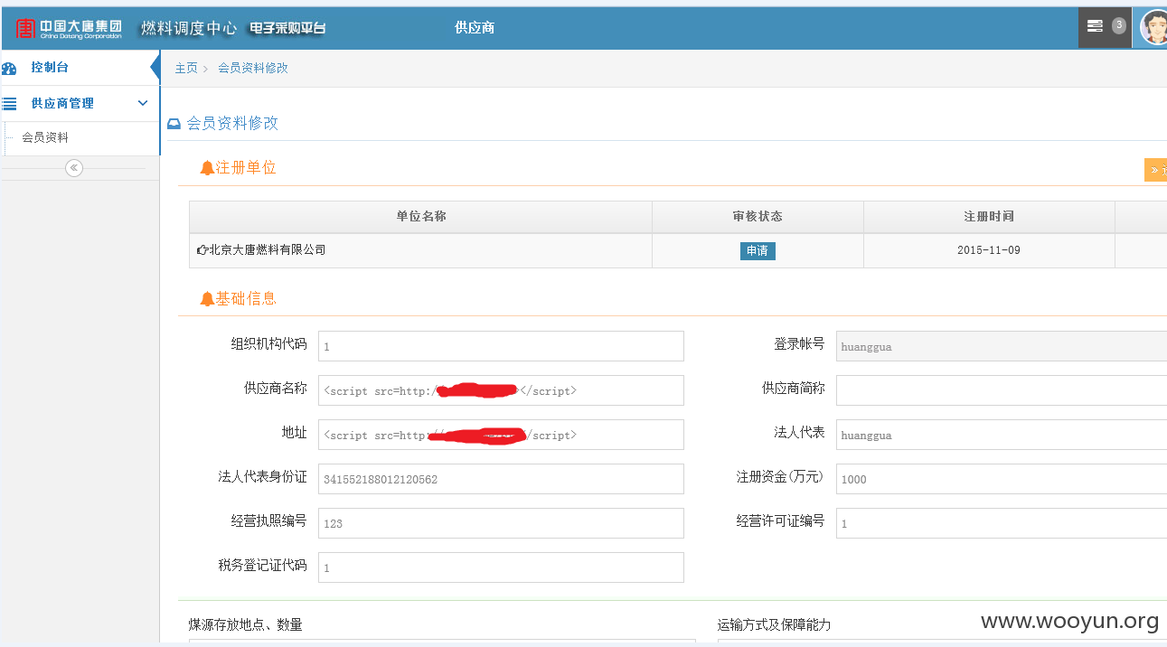Screen dimensions: 1167x647
Task: Go to 主页 breadcrumb link
Action: tap(186, 68)
